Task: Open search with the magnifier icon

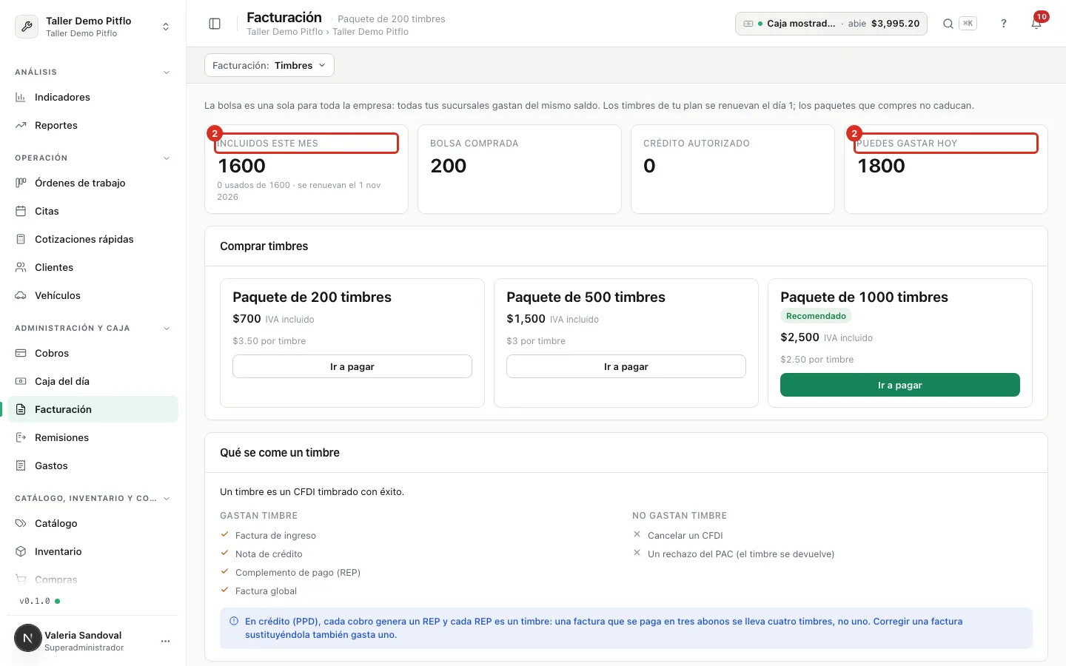Action: pyautogui.click(x=948, y=24)
